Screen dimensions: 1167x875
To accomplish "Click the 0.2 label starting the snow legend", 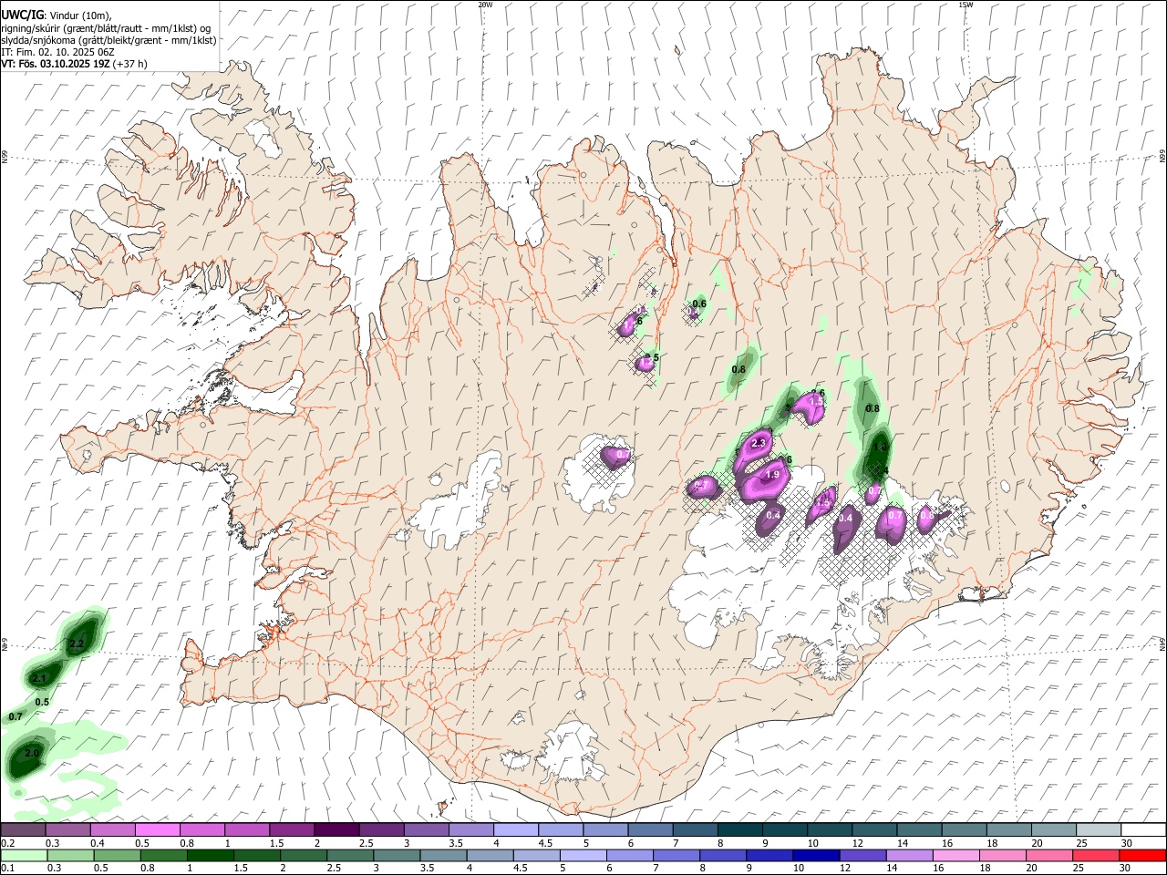I will pyautogui.click(x=7, y=843).
